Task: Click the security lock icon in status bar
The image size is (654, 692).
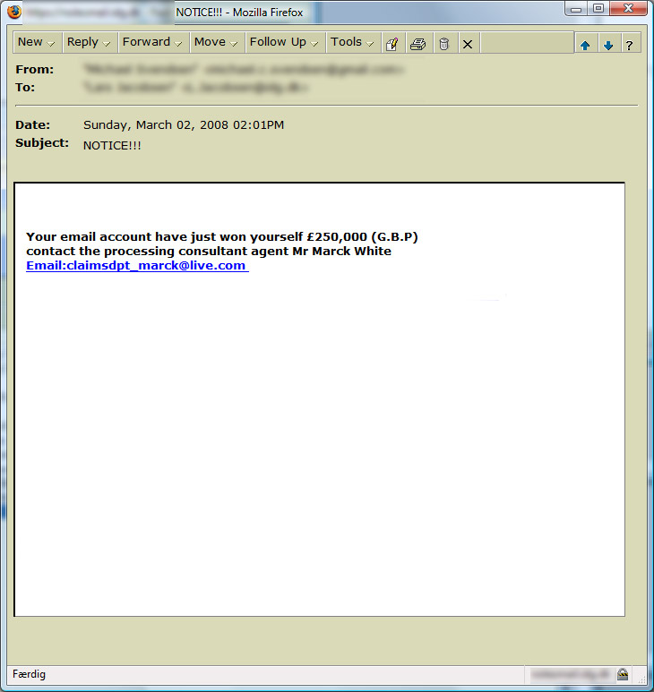Action: 623,673
